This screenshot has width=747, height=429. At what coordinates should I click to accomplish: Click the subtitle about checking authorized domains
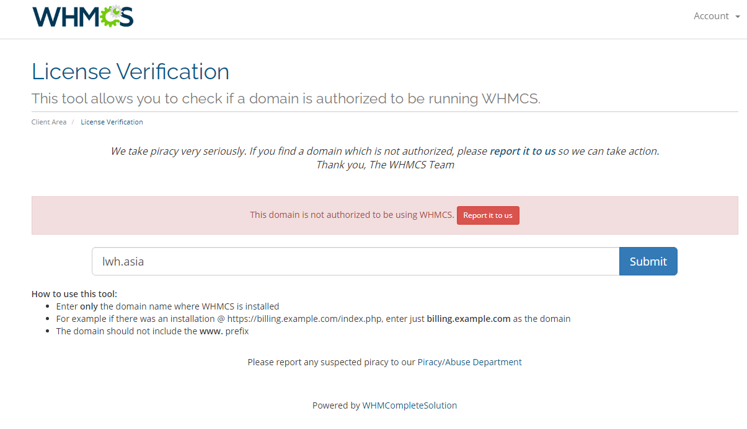(x=286, y=98)
